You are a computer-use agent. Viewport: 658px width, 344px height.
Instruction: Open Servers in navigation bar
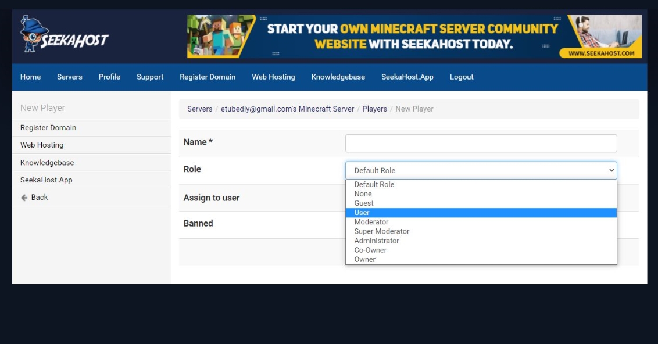70,77
